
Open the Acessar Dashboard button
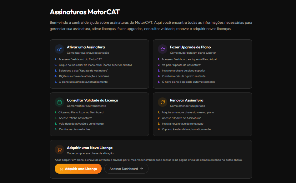126,169
